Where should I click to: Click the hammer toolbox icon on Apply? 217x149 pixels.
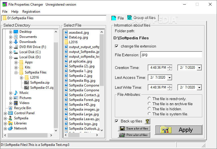tap(166, 130)
